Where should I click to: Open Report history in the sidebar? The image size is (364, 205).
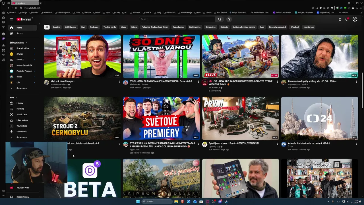tap(23, 197)
